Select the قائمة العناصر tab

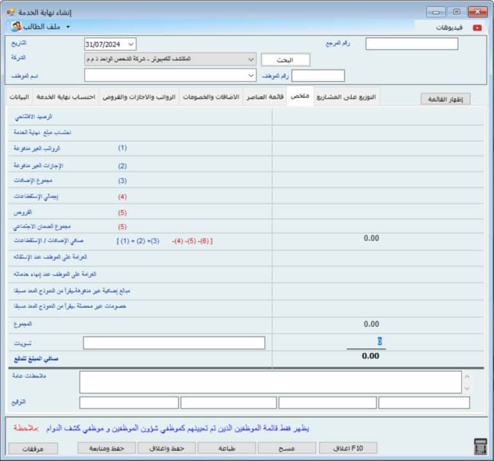coord(265,97)
